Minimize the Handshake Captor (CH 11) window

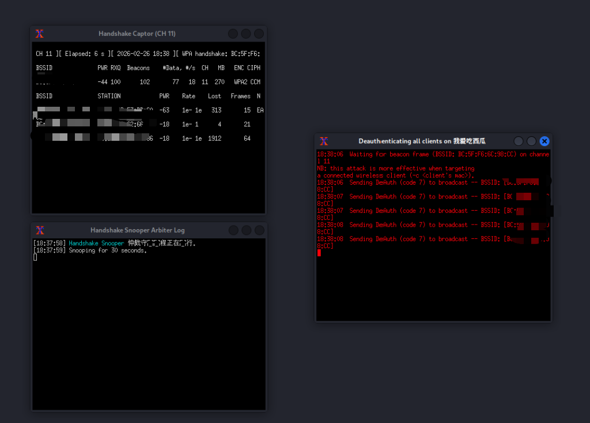[233, 34]
